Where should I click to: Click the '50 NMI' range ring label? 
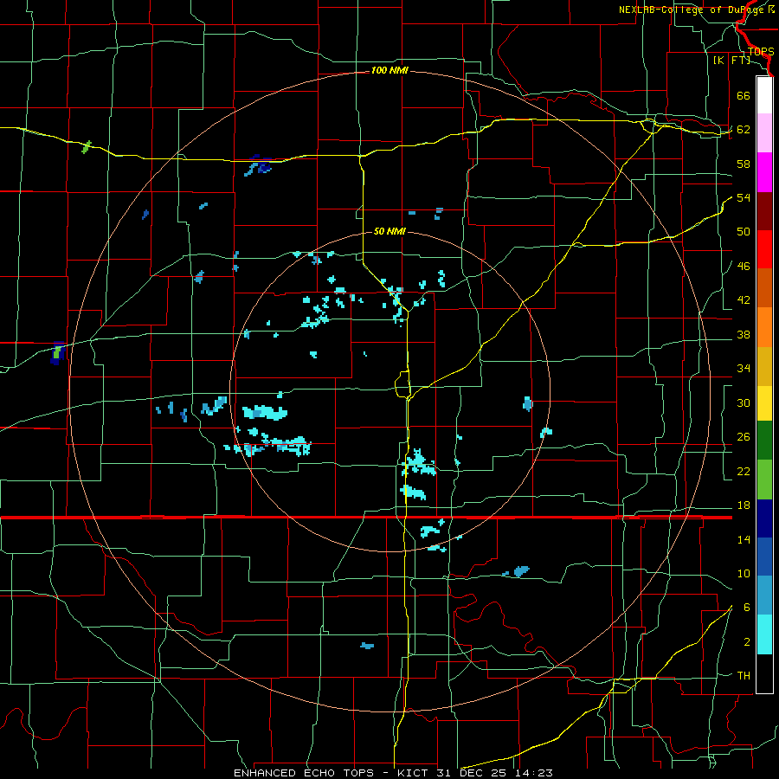point(389,231)
